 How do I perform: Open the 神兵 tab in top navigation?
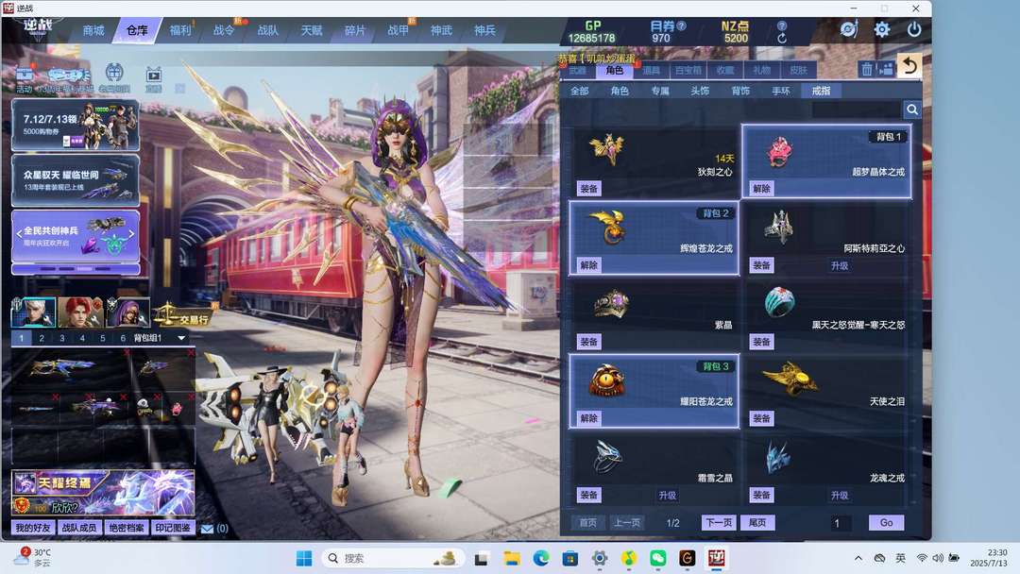pos(484,30)
